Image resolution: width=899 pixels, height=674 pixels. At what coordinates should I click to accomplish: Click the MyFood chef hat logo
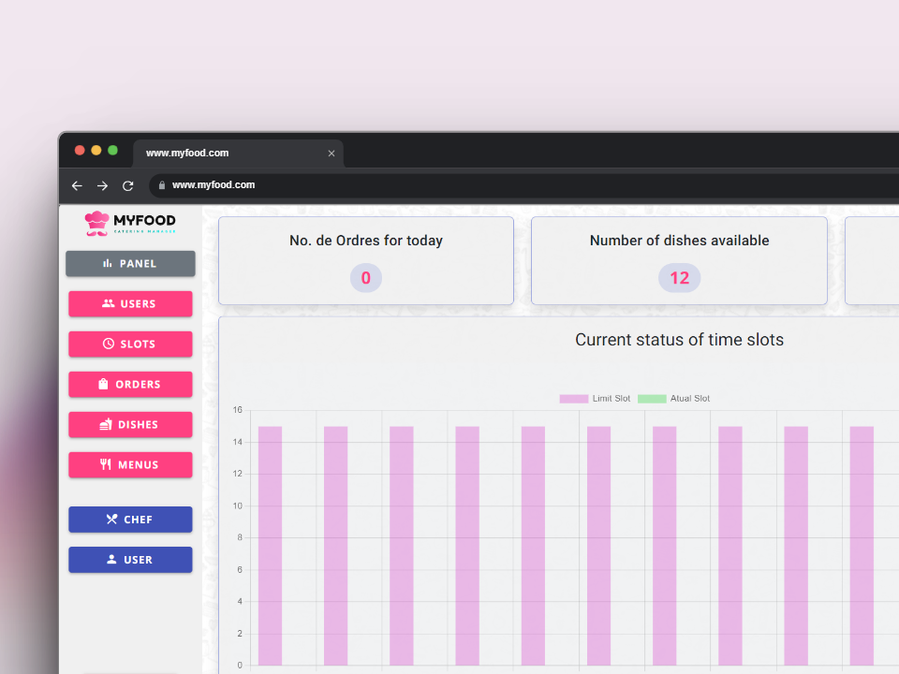[96, 223]
